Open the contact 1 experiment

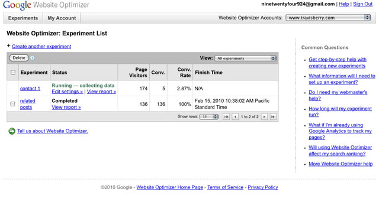30,89
